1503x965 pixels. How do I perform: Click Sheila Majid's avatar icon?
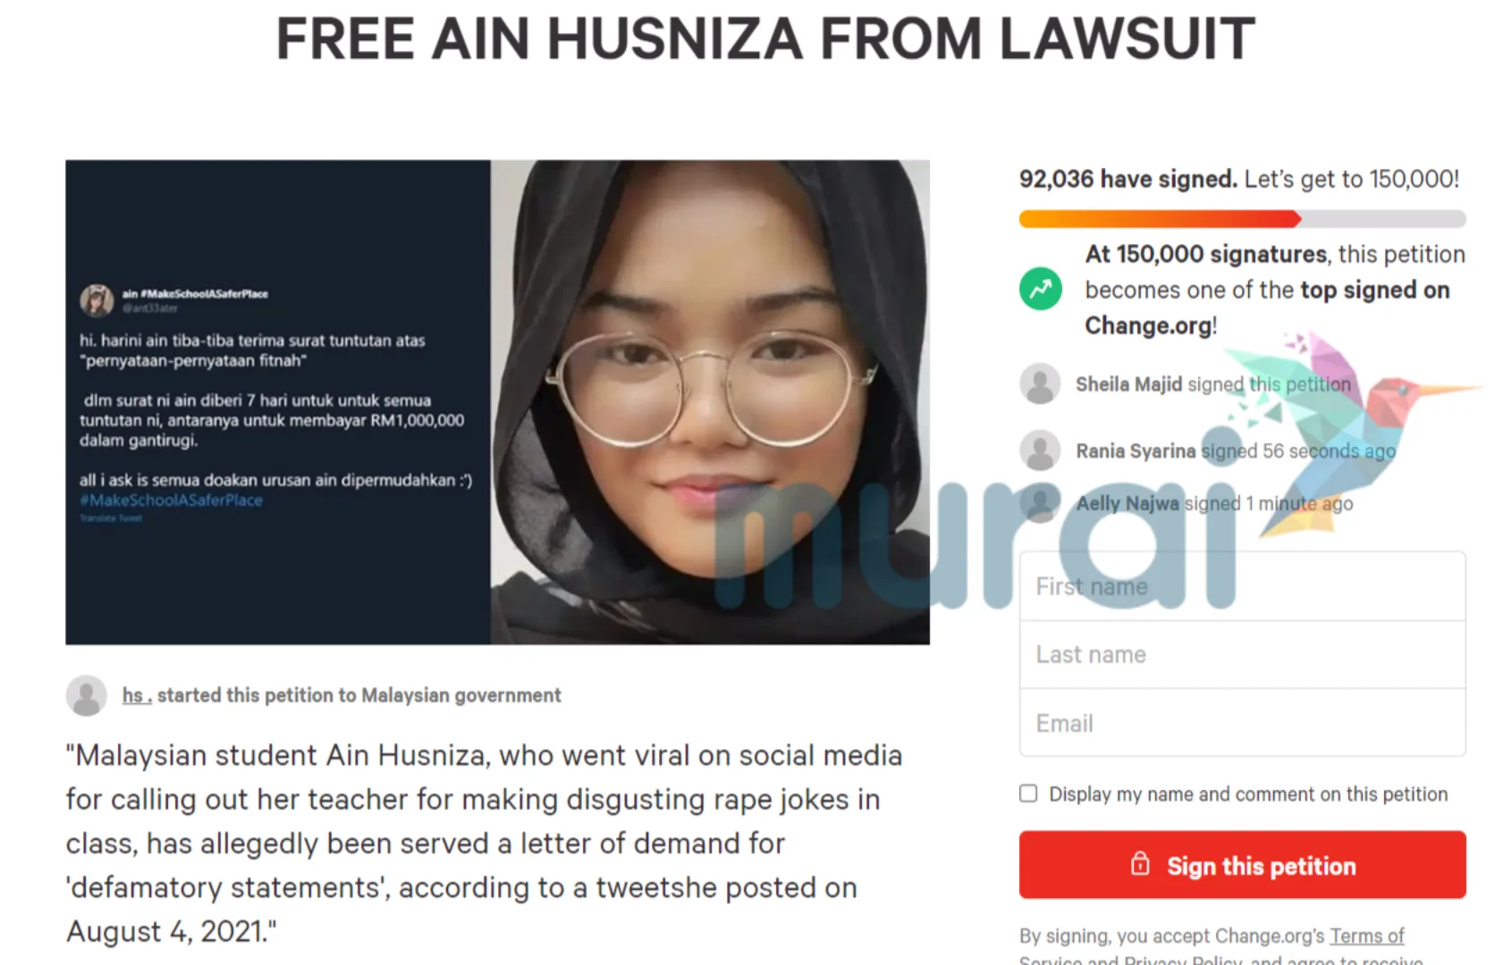pyautogui.click(x=1040, y=383)
